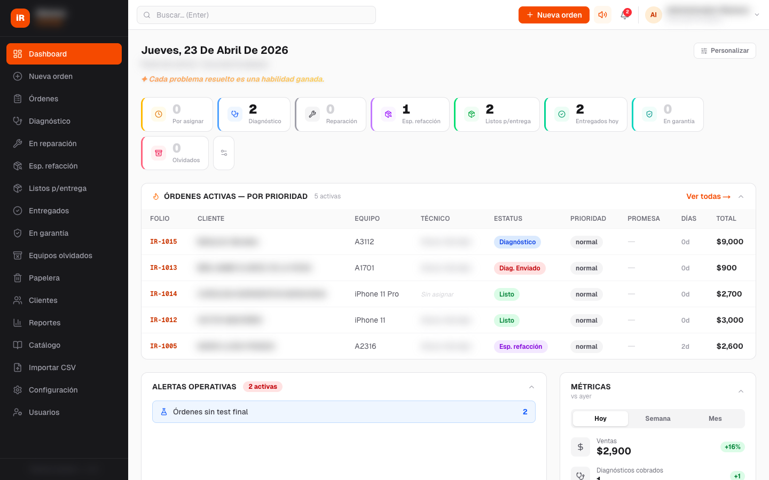The image size is (769, 480).
Task: Switch metrics to Semana
Action: [x=657, y=419]
